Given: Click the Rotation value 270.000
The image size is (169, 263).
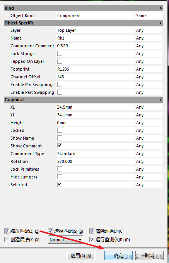Looking at the screenshot, I should click(95, 161).
